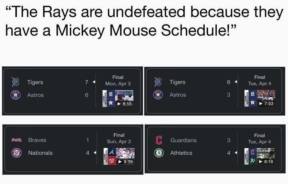Select the Final Mon, Apr 3 game status
Viewport: 288px width, 184px height.
(x=118, y=80)
